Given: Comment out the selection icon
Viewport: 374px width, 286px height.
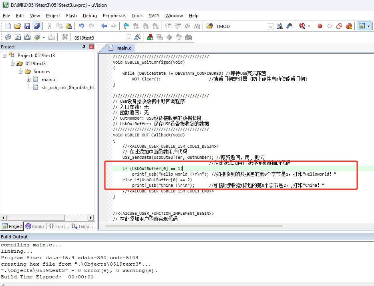Looking at the screenshot, I should coord(187,26).
